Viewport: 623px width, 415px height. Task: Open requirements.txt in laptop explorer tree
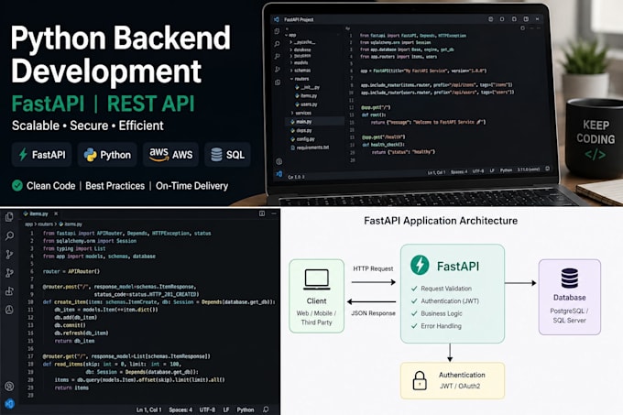point(311,147)
